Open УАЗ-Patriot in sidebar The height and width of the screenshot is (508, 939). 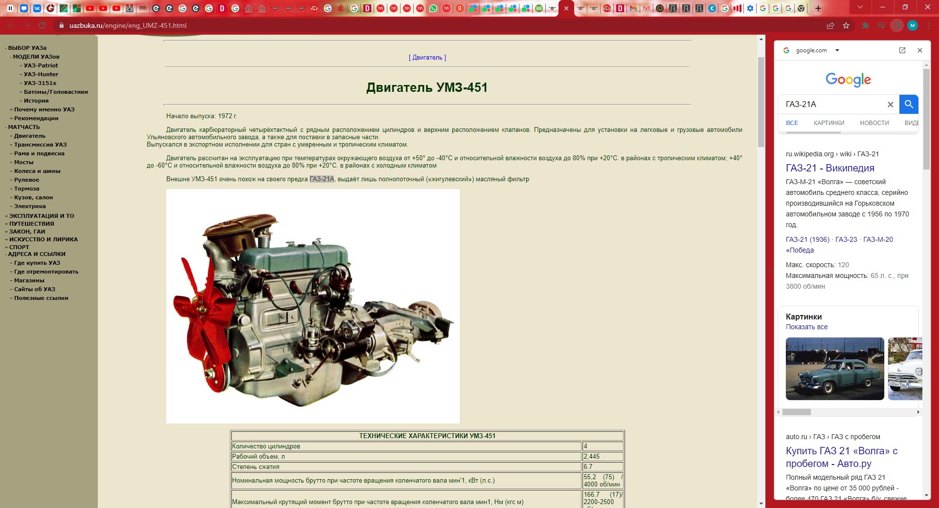coord(41,65)
